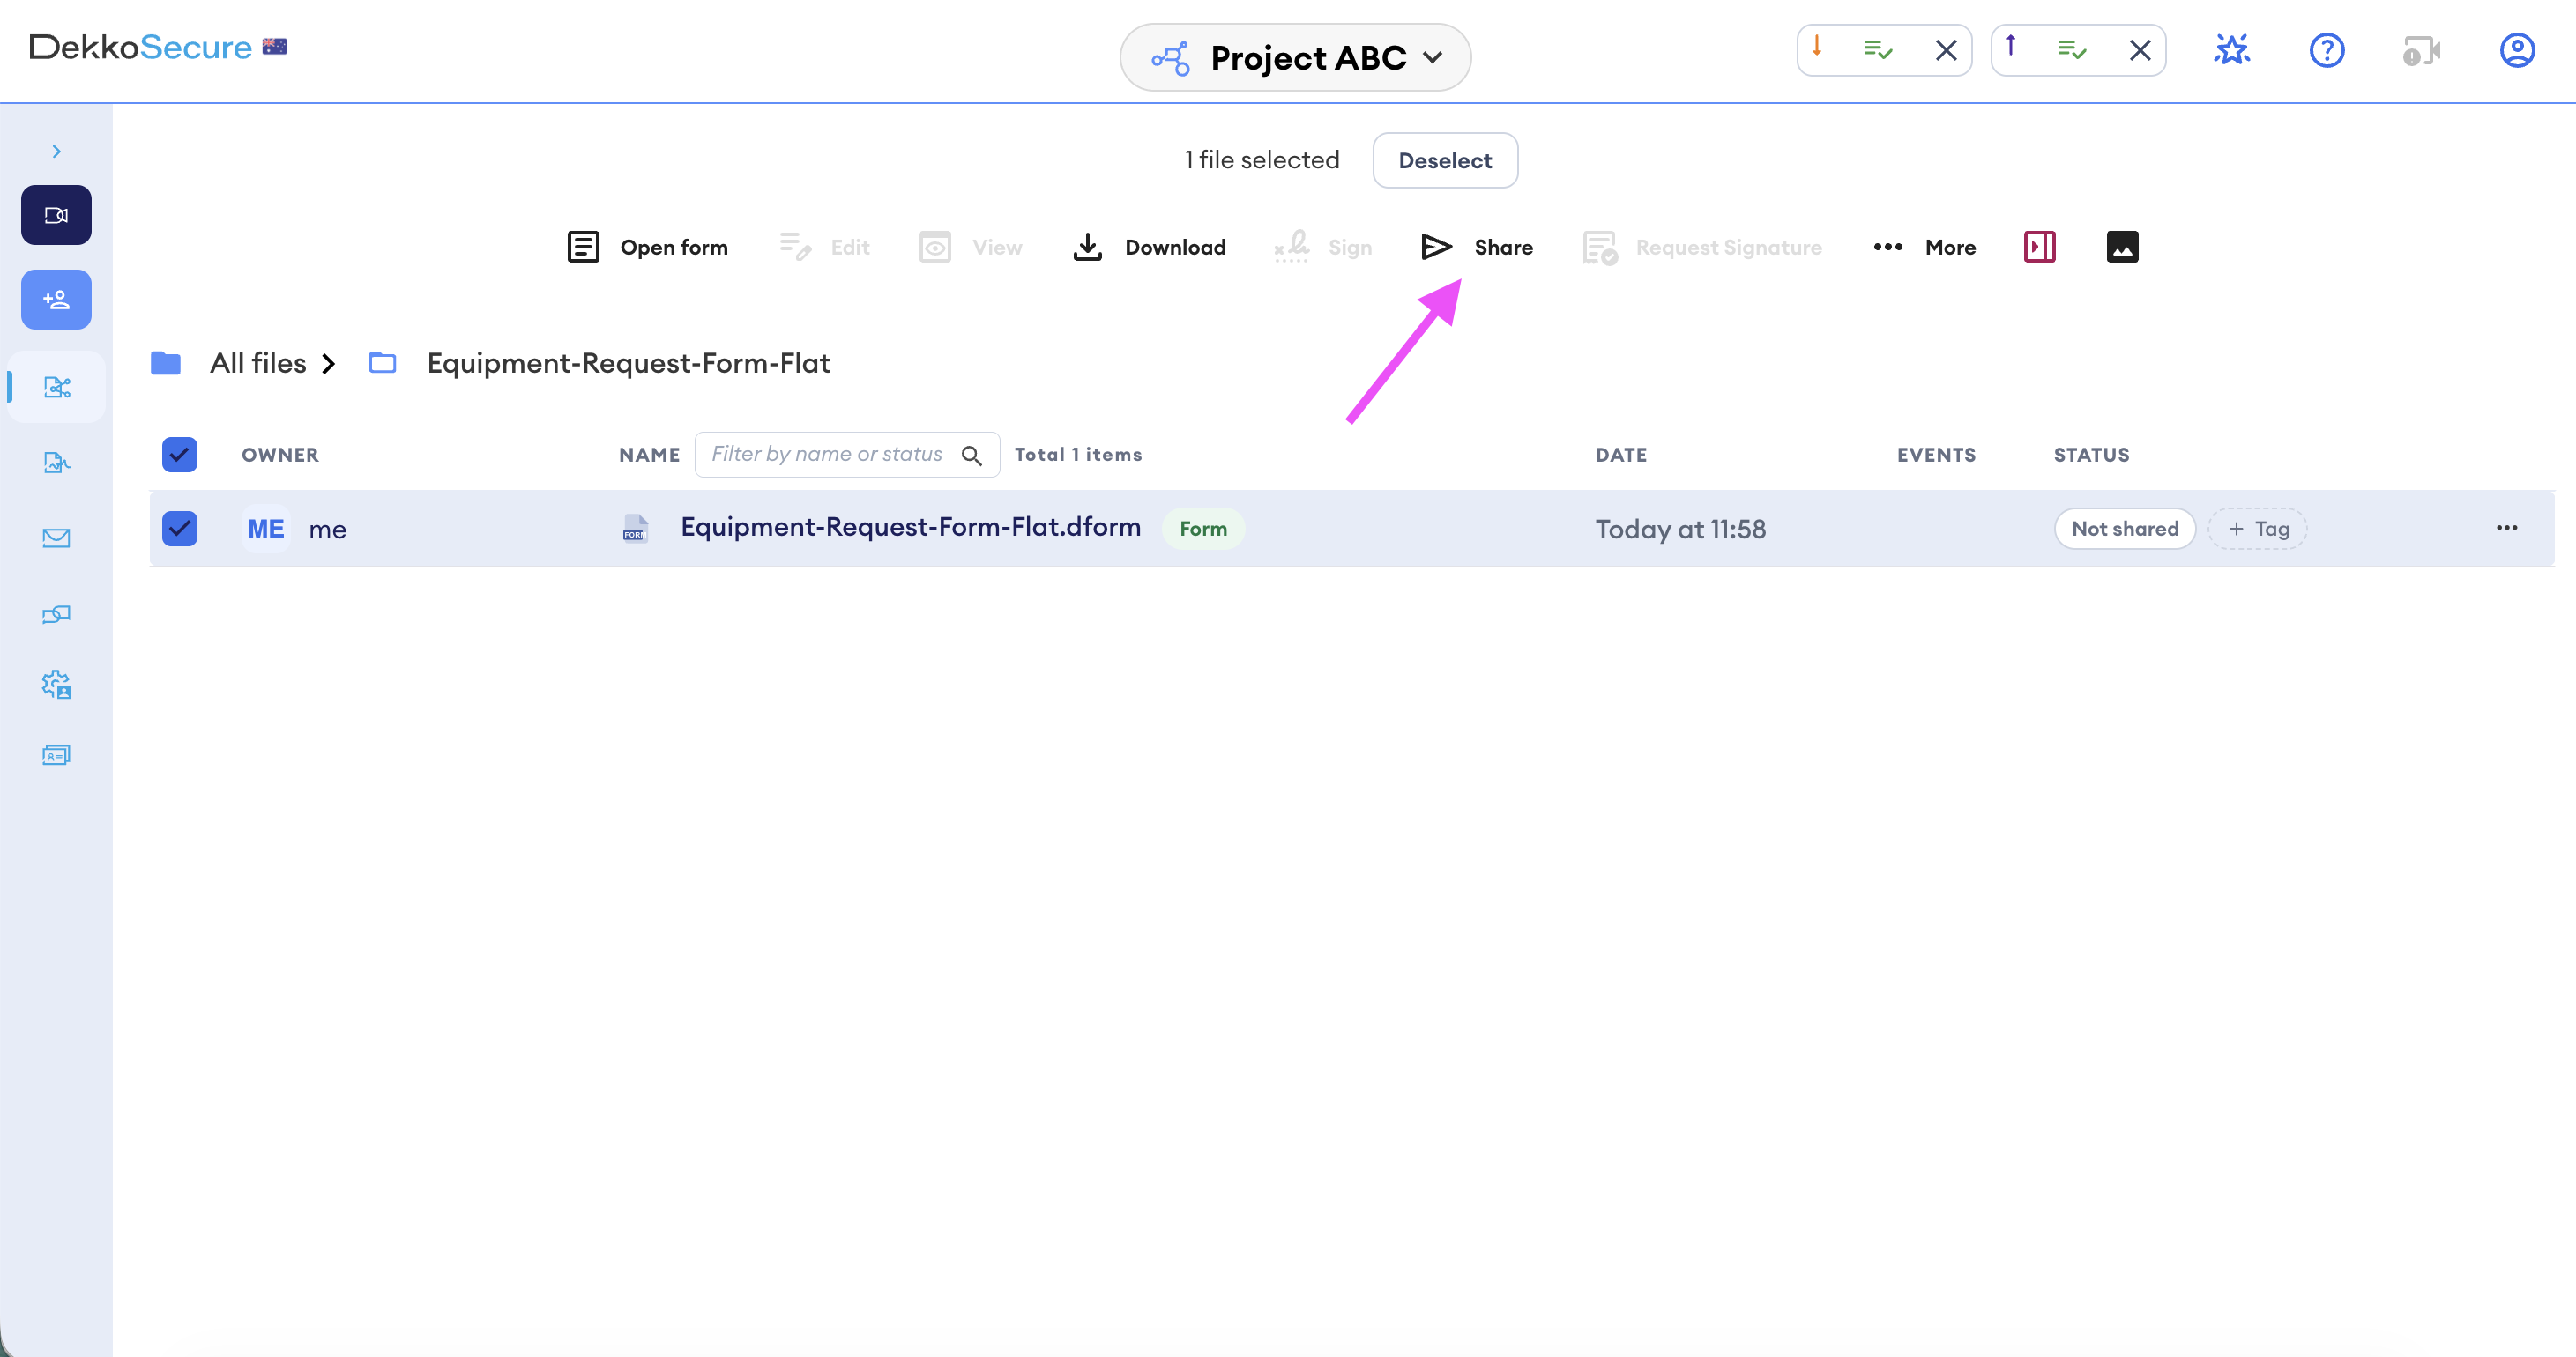Screen dimensions: 2576x1357
Task: Open the Project ABC workspace dropdown
Action: coord(1295,58)
